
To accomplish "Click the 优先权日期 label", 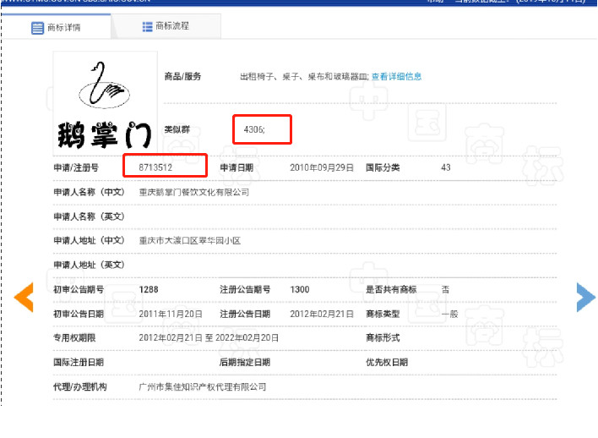I will click(x=387, y=363).
